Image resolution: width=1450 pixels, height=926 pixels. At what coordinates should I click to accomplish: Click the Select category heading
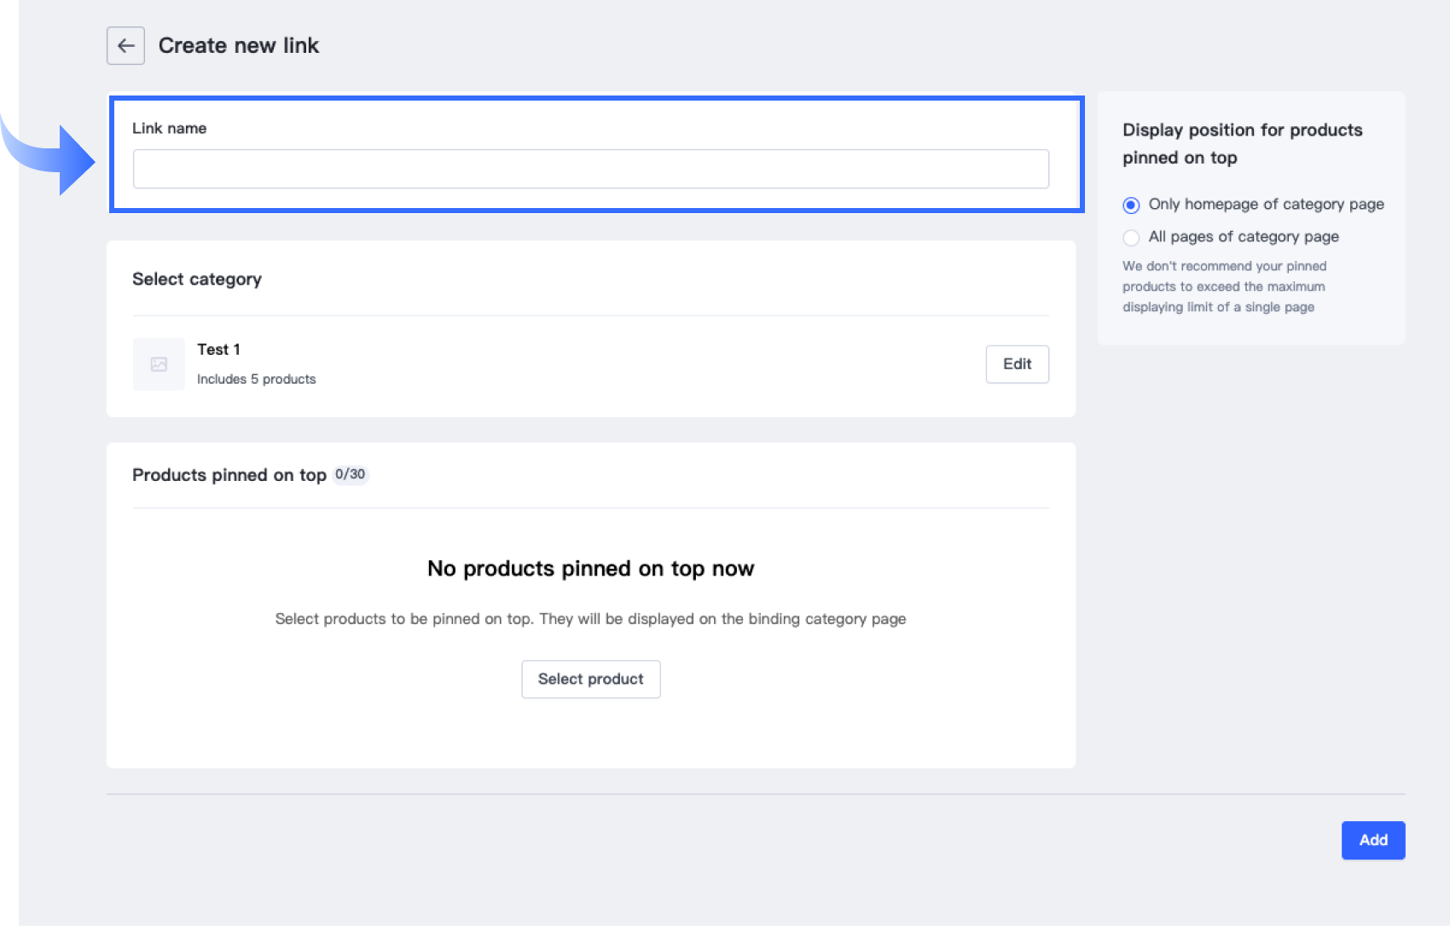[x=197, y=280]
